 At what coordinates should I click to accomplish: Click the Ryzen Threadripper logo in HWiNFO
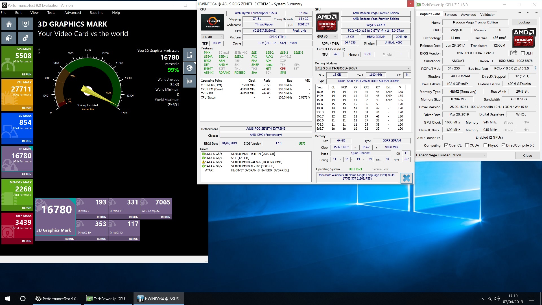212,22
